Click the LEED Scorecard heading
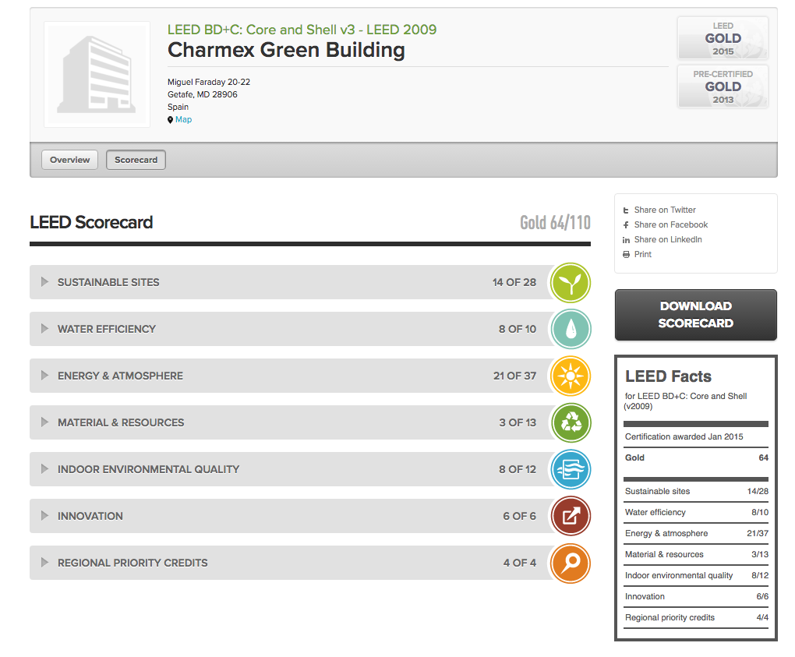This screenshot has height=657, width=795. click(x=91, y=223)
